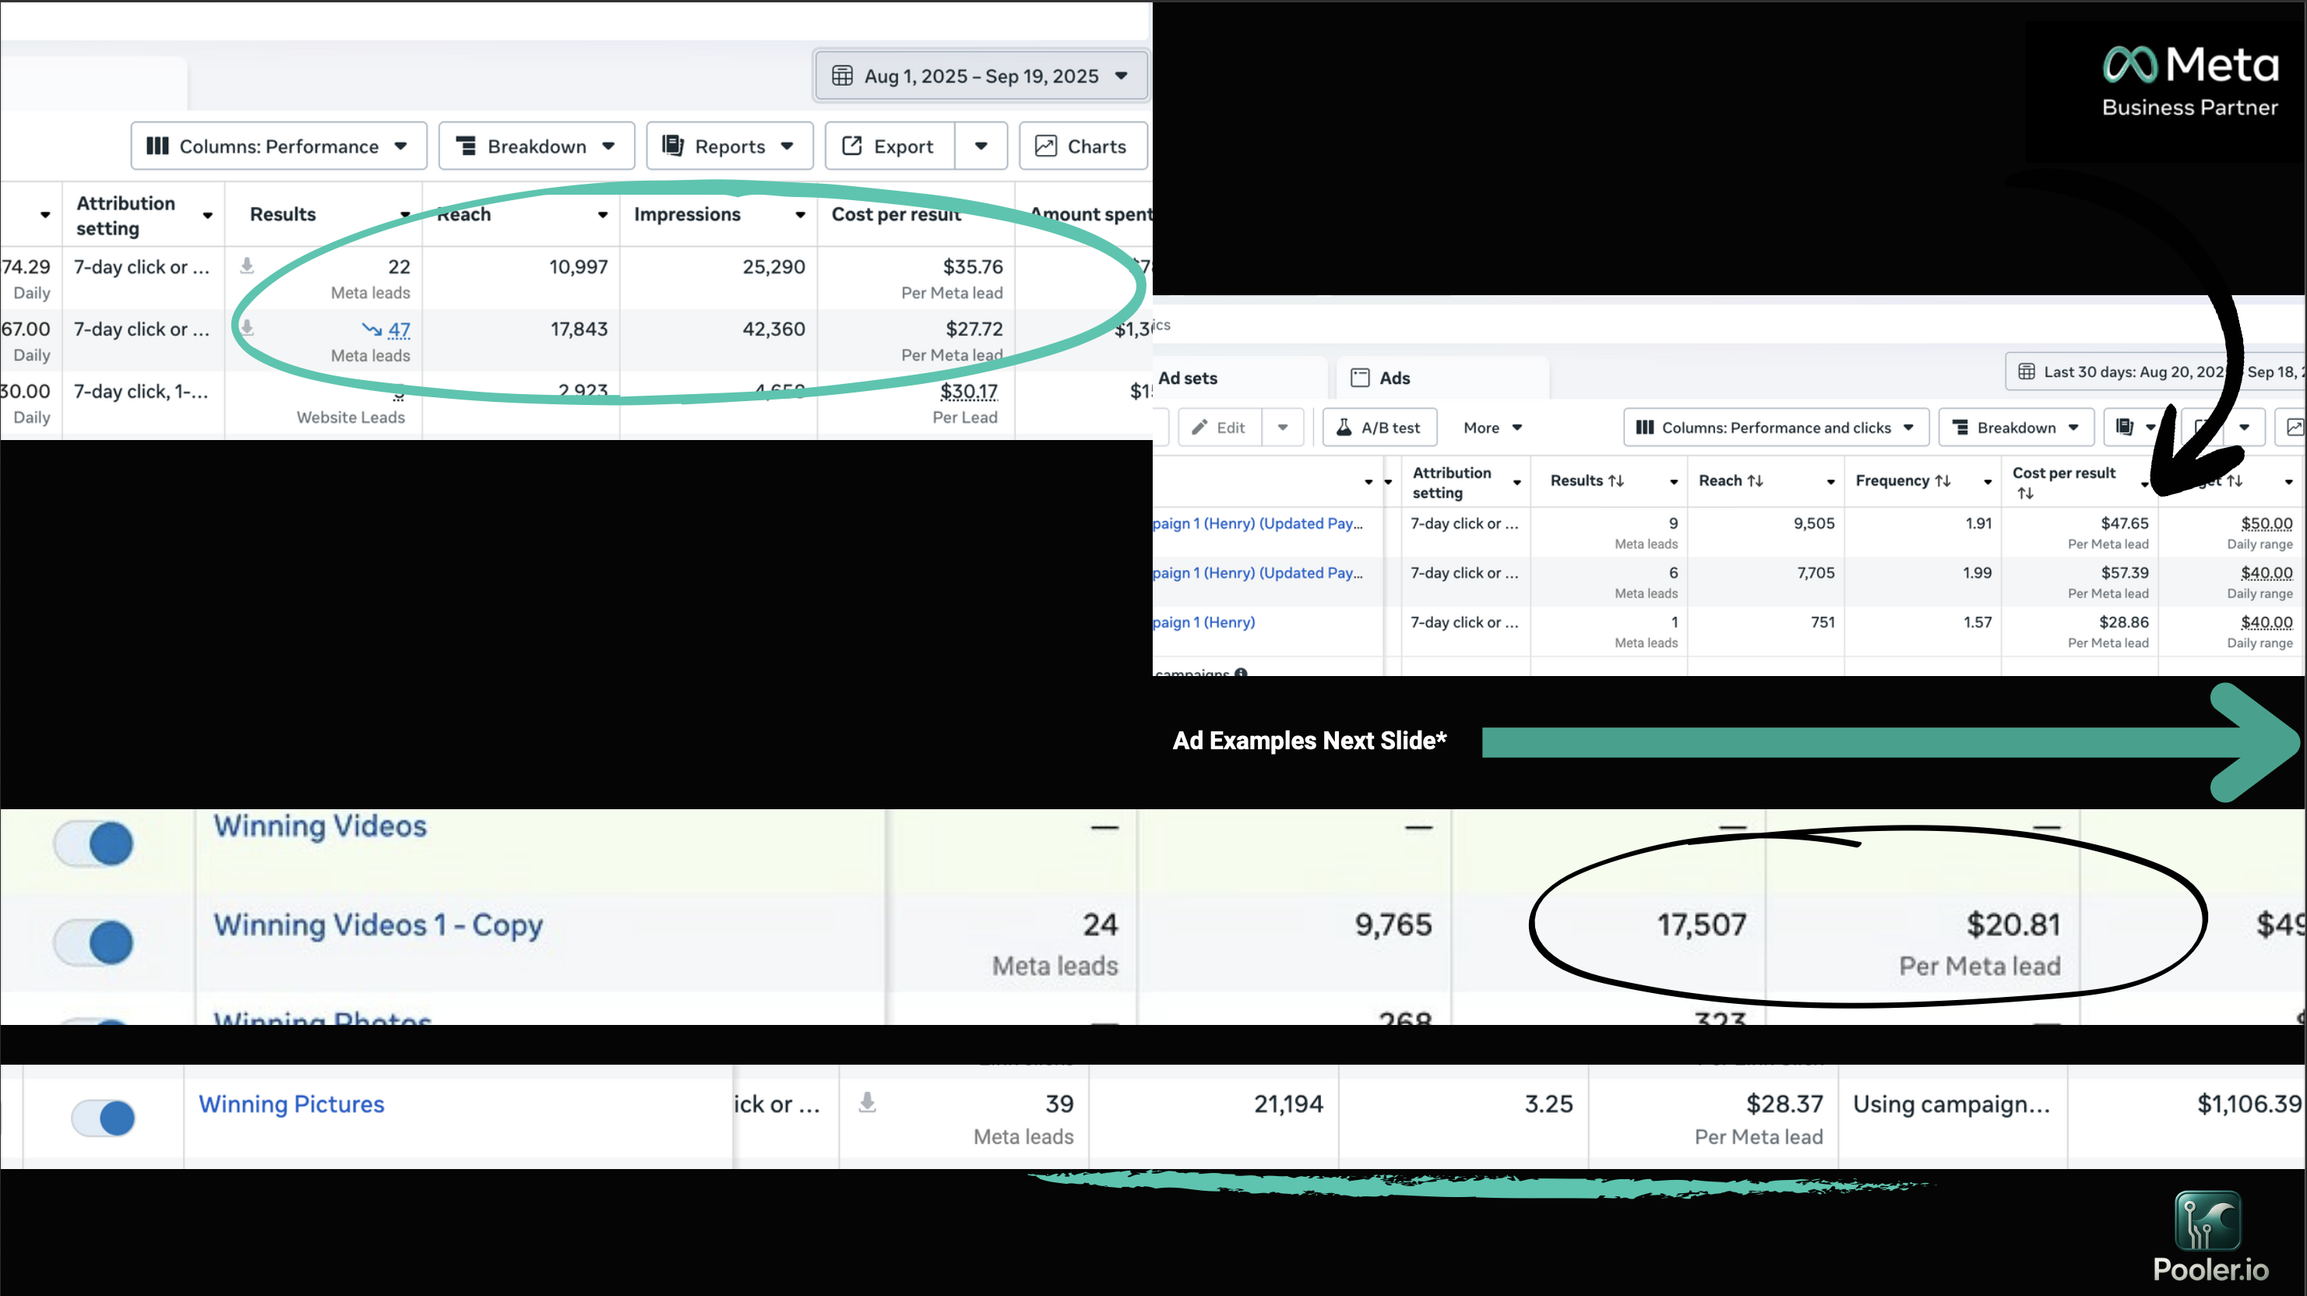This screenshot has width=2307, height=1296.
Task: Toggle the Winning Videos 1 - Copy switch
Action: (94, 942)
